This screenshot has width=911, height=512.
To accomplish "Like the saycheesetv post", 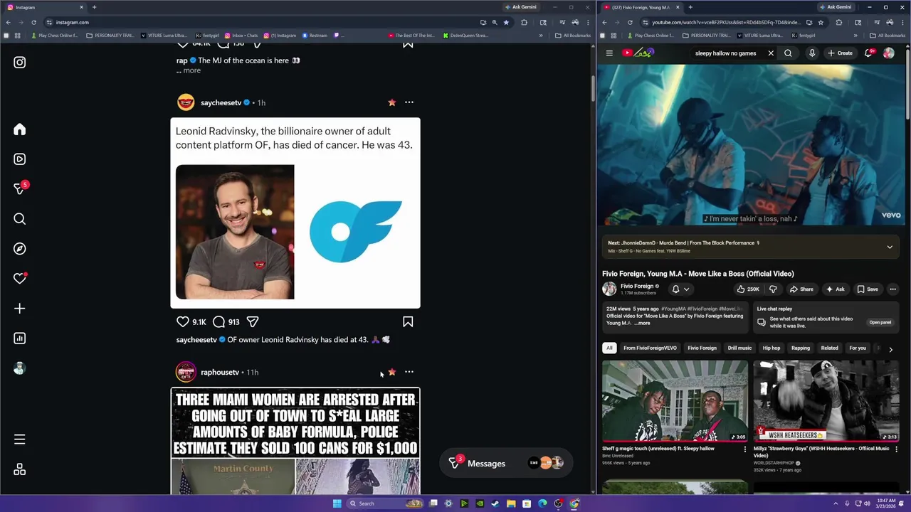I will [x=183, y=321].
